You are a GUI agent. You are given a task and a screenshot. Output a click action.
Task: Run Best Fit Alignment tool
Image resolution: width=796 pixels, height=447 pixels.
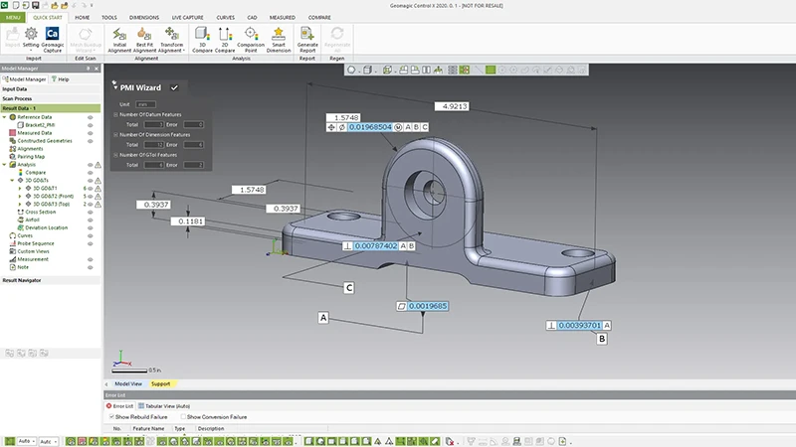(144, 34)
